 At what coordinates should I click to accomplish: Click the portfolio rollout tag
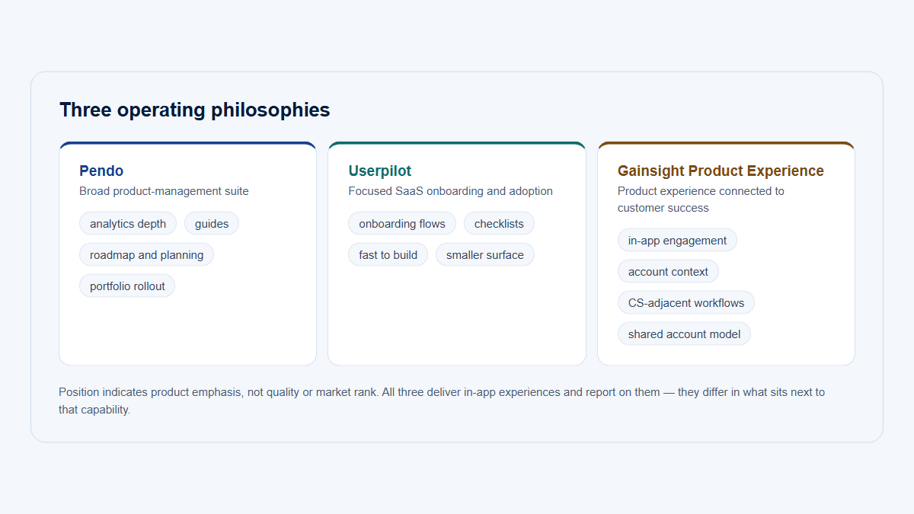click(x=127, y=286)
